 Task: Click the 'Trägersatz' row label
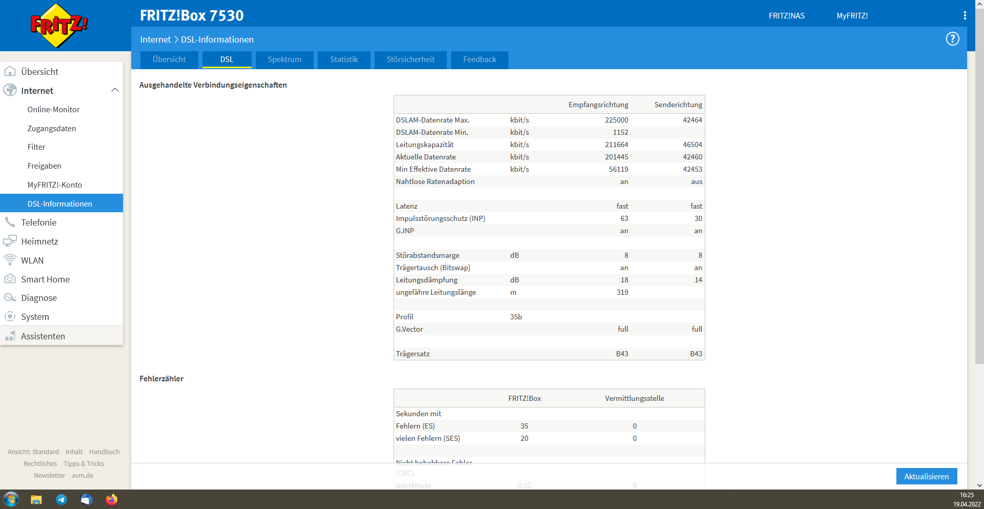click(413, 354)
